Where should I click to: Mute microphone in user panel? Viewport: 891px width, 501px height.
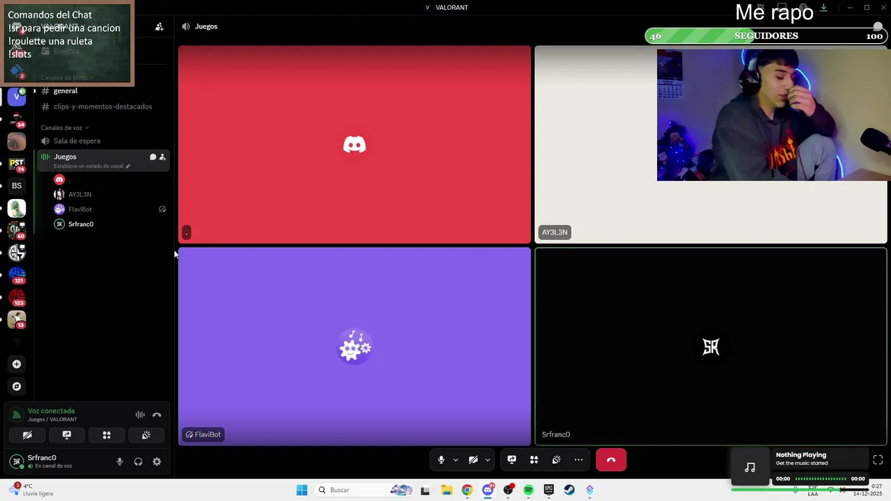coord(120,461)
